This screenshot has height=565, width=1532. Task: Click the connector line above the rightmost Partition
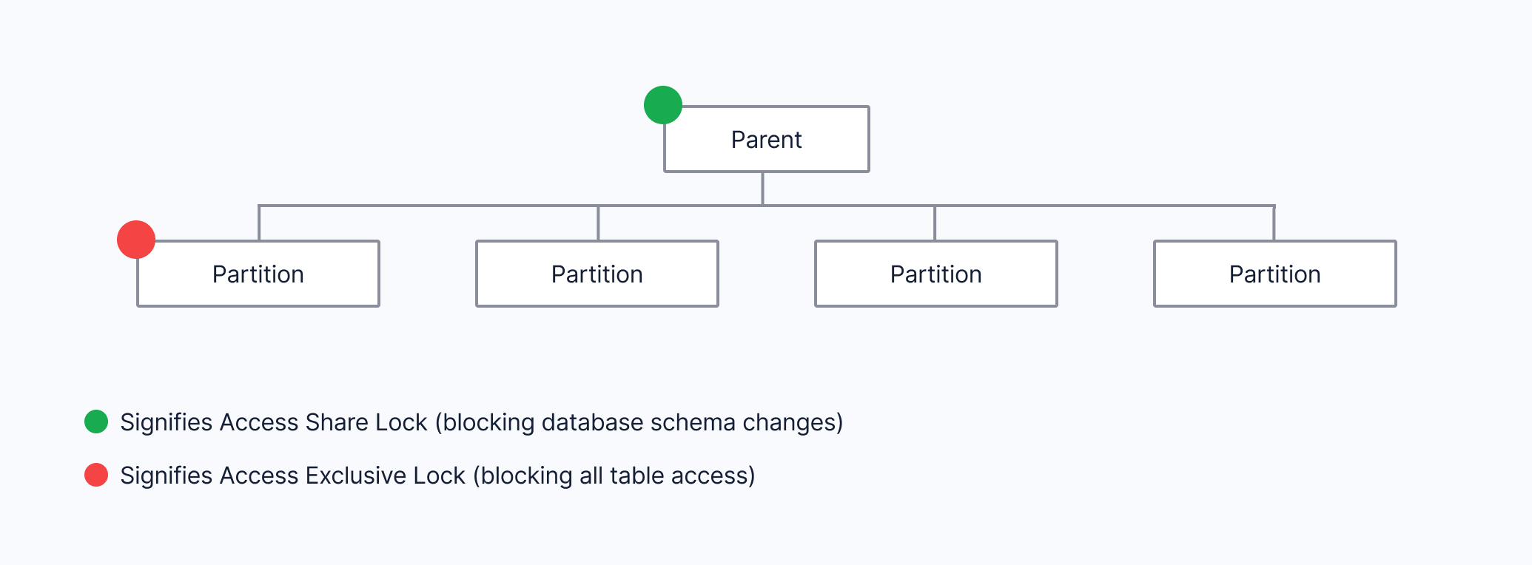point(1274,223)
